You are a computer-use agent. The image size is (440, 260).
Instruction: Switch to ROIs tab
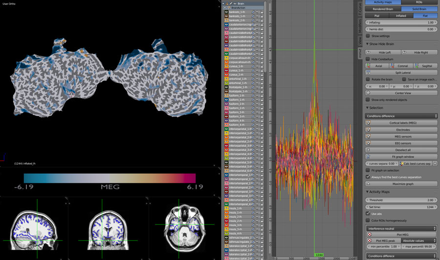pos(419,2)
